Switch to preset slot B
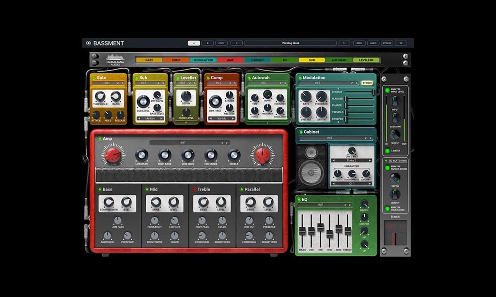The height and width of the screenshot is (297, 496). tap(207, 43)
